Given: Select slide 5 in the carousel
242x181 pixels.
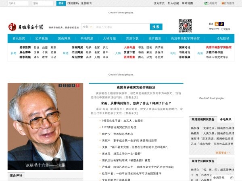Looking at the screenshot, I should coord(77,85).
